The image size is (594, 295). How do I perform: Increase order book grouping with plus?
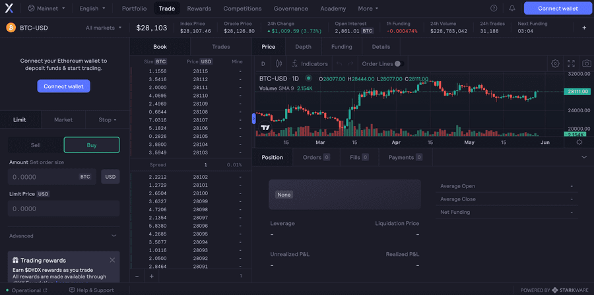(x=151, y=276)
